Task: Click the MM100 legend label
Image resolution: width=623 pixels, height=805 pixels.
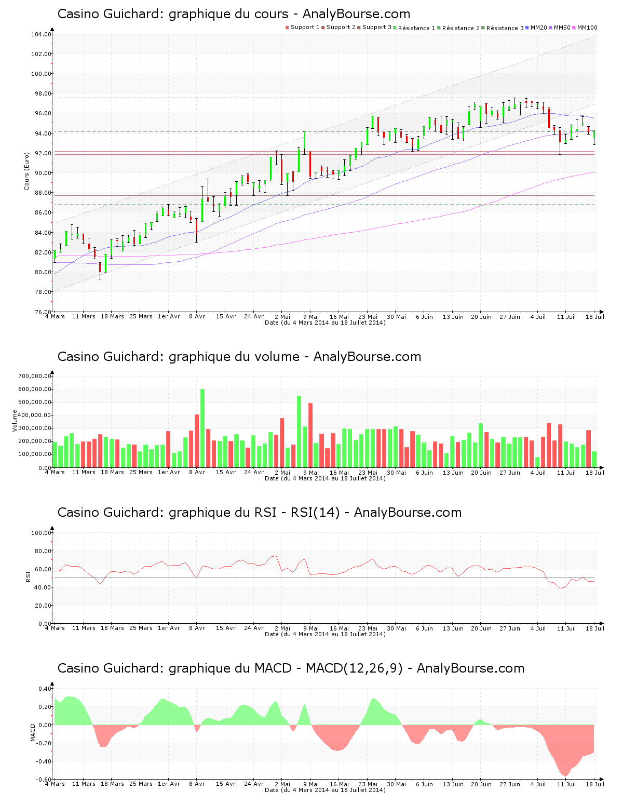Action: 587,28
